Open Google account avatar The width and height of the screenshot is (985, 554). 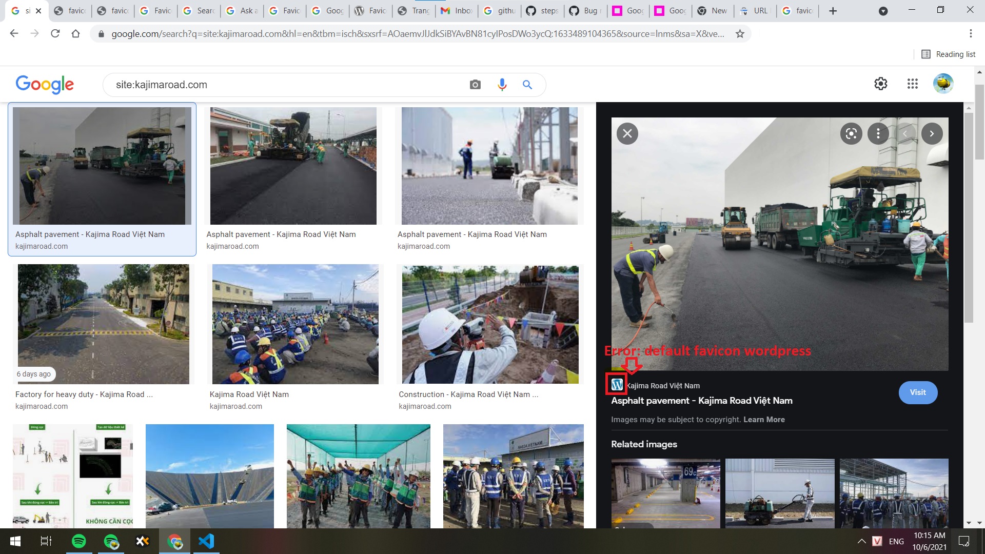click(943, 84)
